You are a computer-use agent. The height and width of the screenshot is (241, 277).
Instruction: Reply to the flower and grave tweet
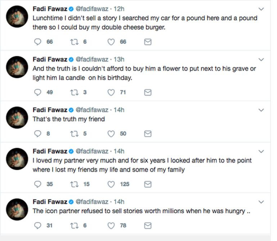(38, 92)
